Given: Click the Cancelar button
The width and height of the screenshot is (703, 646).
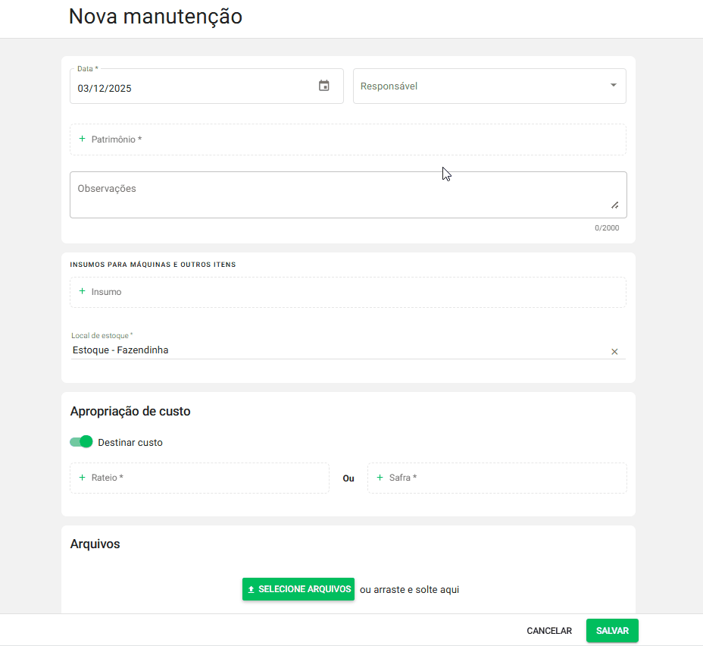Looking at the screenshot, I should click(549, 631).
